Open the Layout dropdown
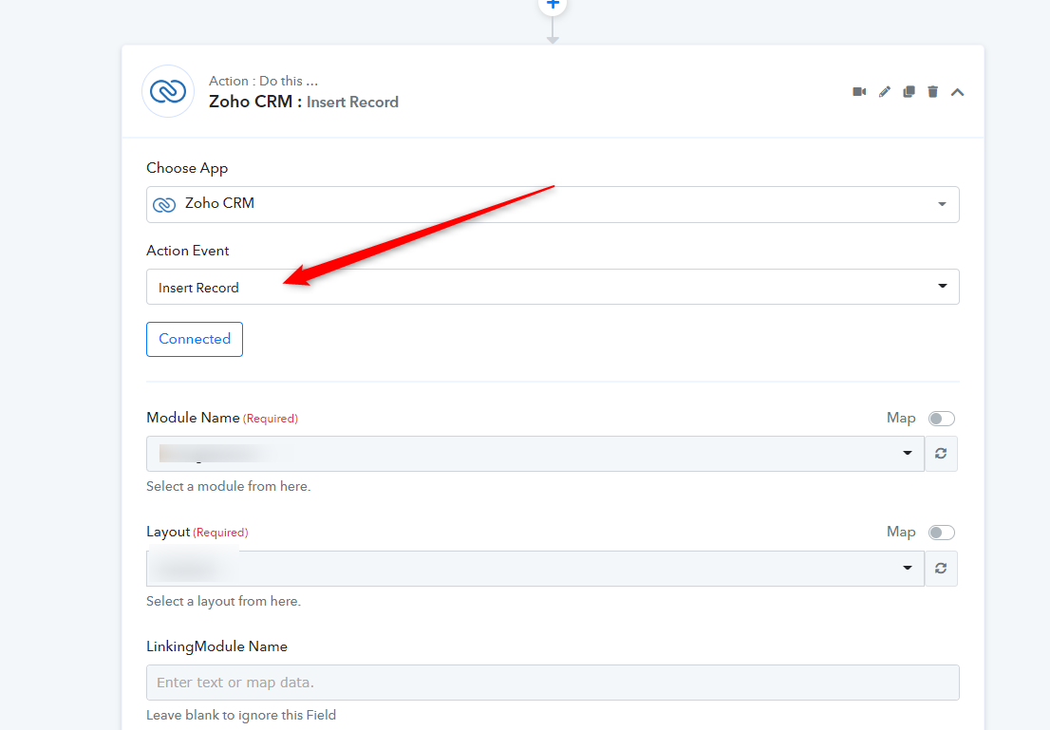 tap(535, 569)
